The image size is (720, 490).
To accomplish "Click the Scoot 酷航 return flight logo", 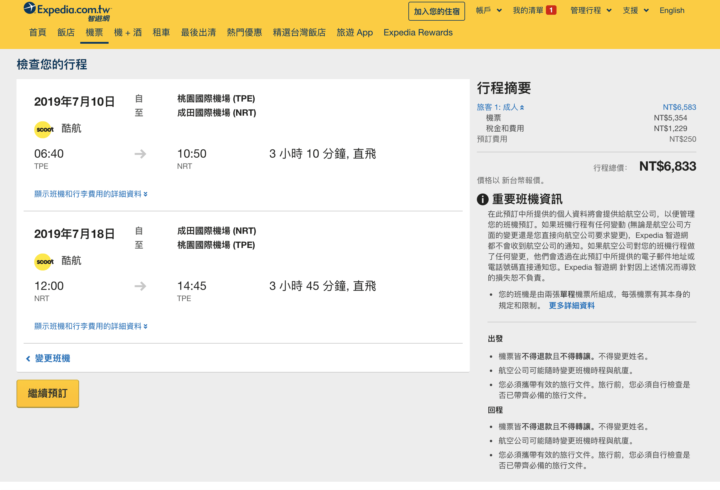I will point(44,262).
